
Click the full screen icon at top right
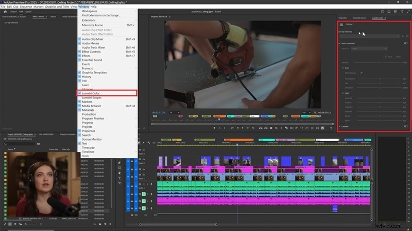point(408,11)
